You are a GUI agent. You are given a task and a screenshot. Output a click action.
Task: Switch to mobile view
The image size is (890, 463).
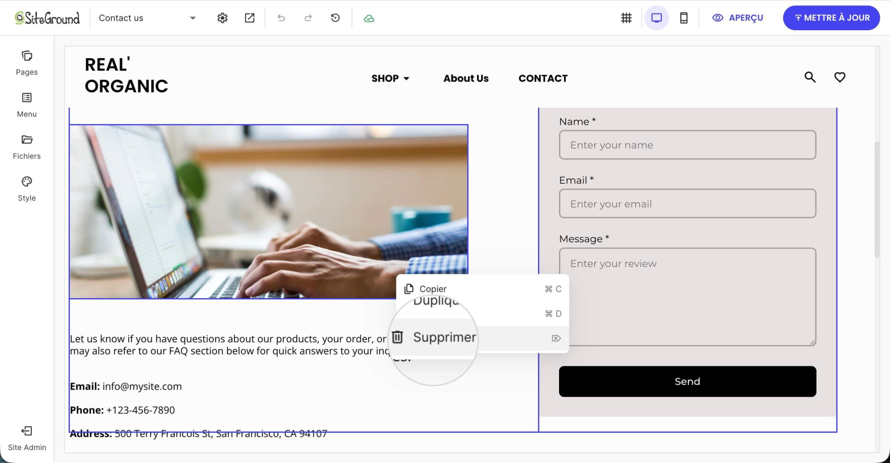click(684, 18)
